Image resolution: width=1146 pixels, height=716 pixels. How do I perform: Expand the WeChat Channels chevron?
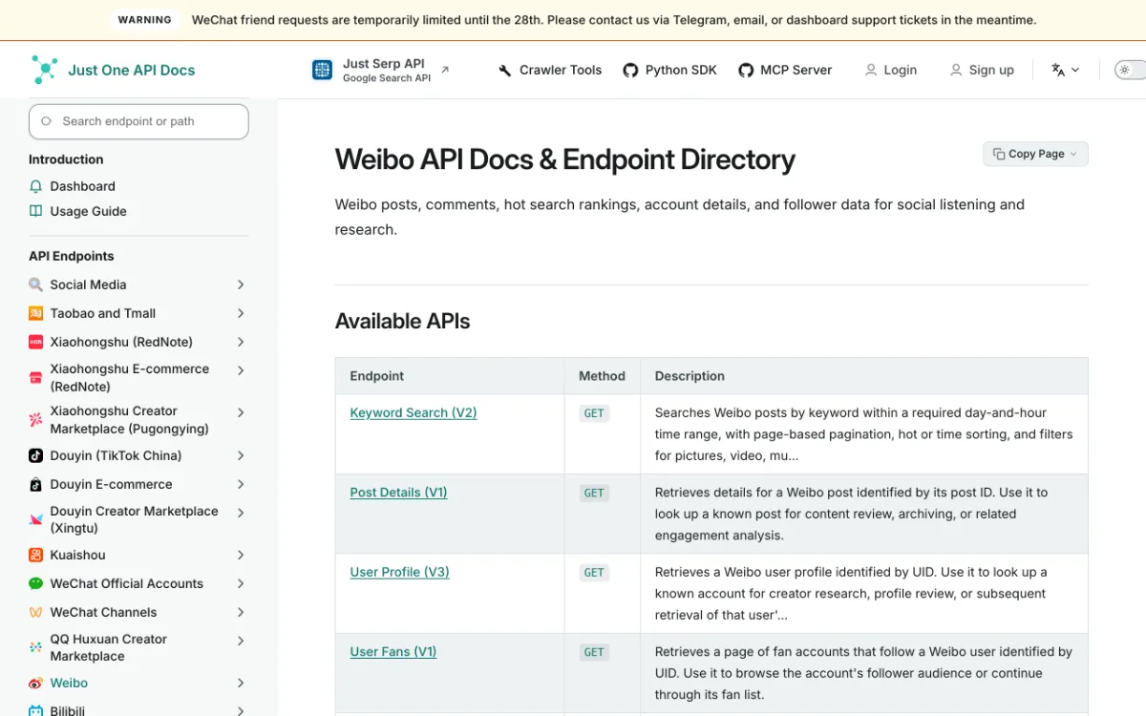(241, 612)
